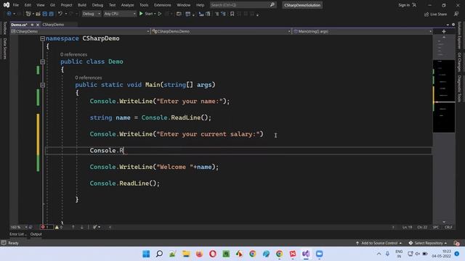Open Opera browser from the taskbar
Image resolution: width=465 pixels, height=261 pixels.
[213, 254]
